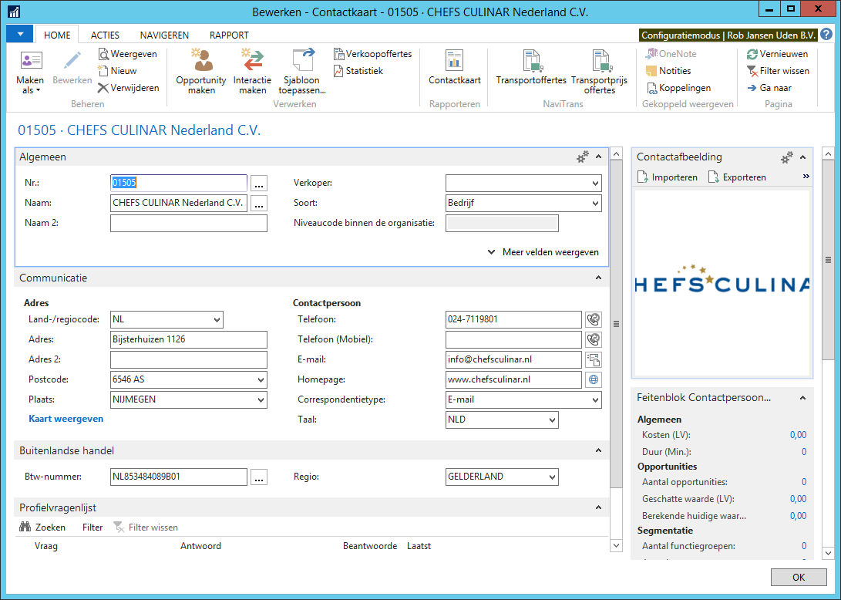
Task: Click the Contactkaart report icon
Action: click(454, 68)
